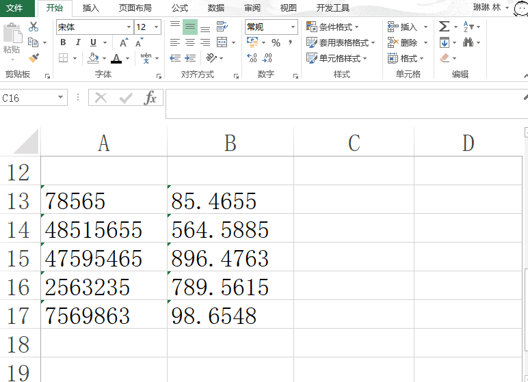Viewport: 528px width, 382px height.
Task: Click the wén phonetic guide icon
Action: 146,58
